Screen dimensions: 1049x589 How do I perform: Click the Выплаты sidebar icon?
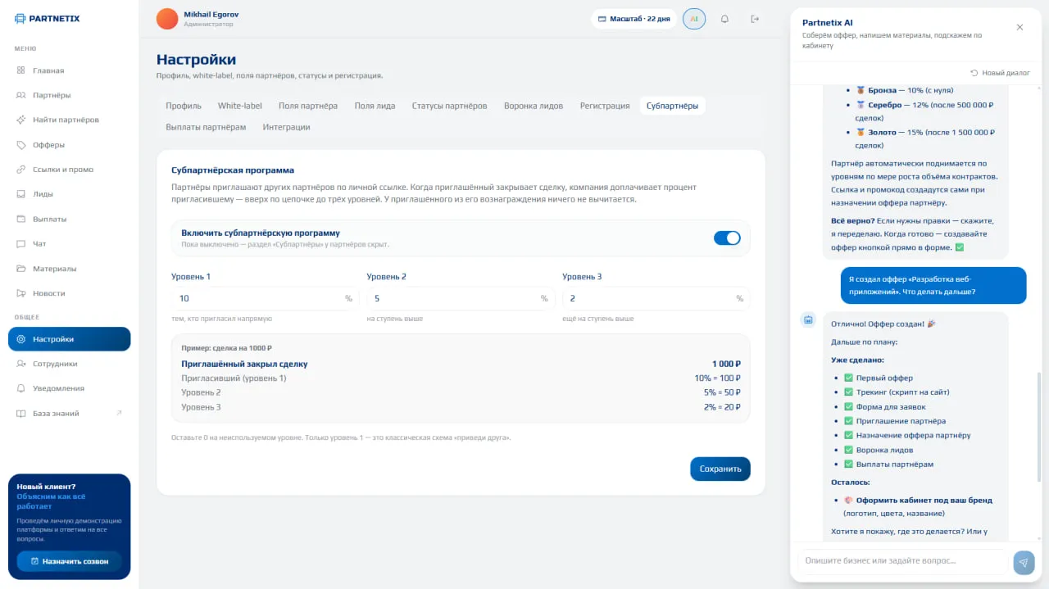[x=21, y=219]
